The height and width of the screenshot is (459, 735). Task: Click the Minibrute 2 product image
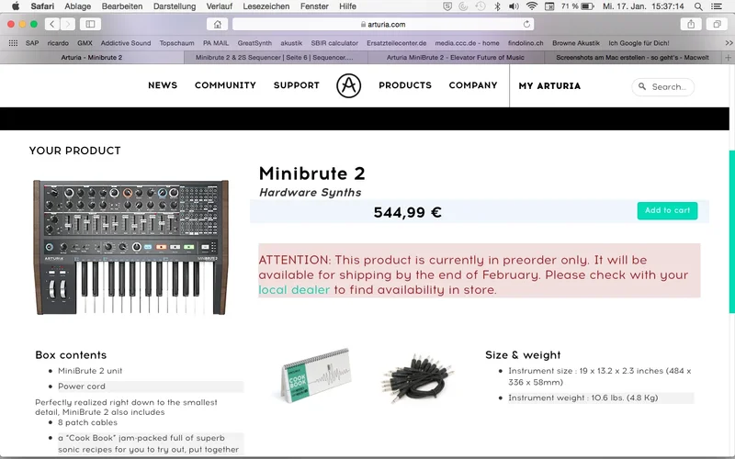point(130,247)
